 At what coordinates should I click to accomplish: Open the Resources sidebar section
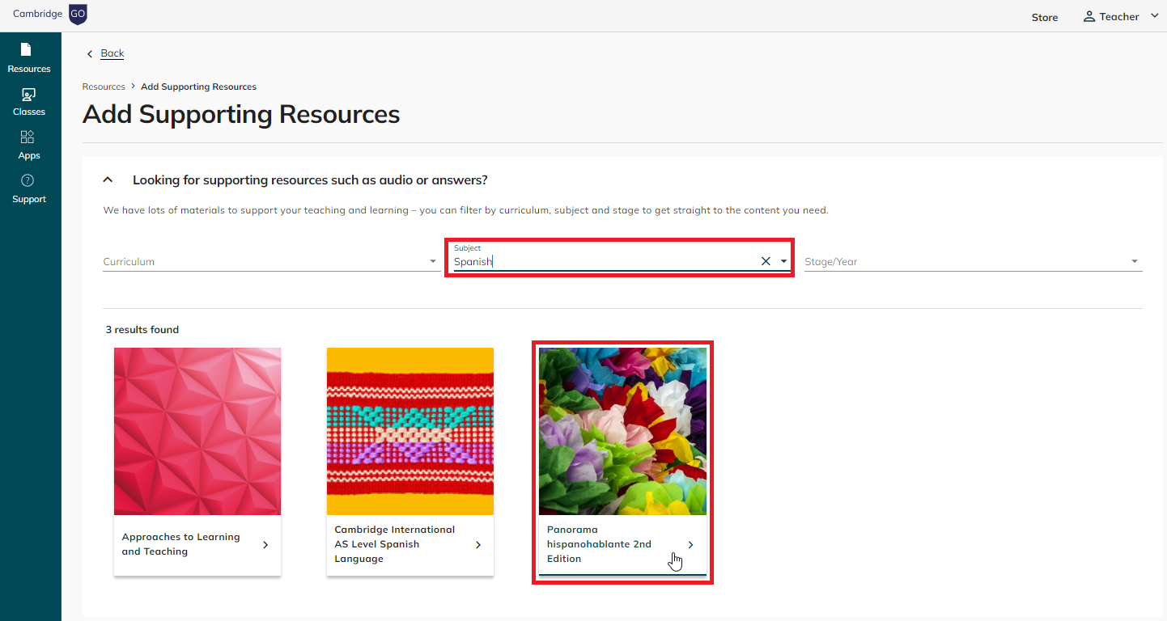point(29,58)
